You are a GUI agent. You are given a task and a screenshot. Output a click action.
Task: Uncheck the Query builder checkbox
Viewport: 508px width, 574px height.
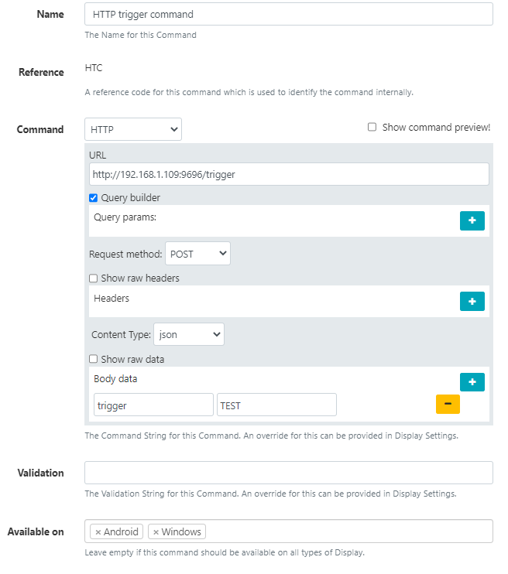[94, 198]
